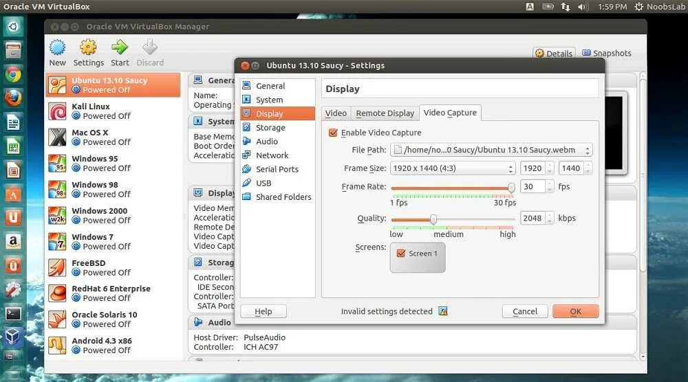Select the Windows 95 virtual machine
The width and height of the screenshot is (688, 382).
[x=114, y=164]
